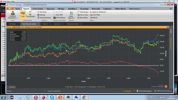Click Apply to all Reports
Screen dimensions: 178x100
98,12
